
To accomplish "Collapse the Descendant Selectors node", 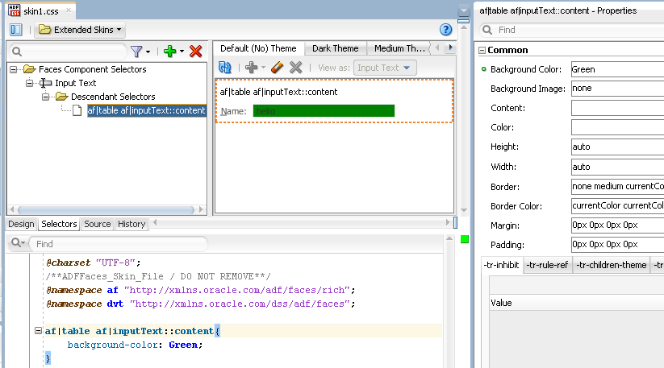I will pos(45,97).
